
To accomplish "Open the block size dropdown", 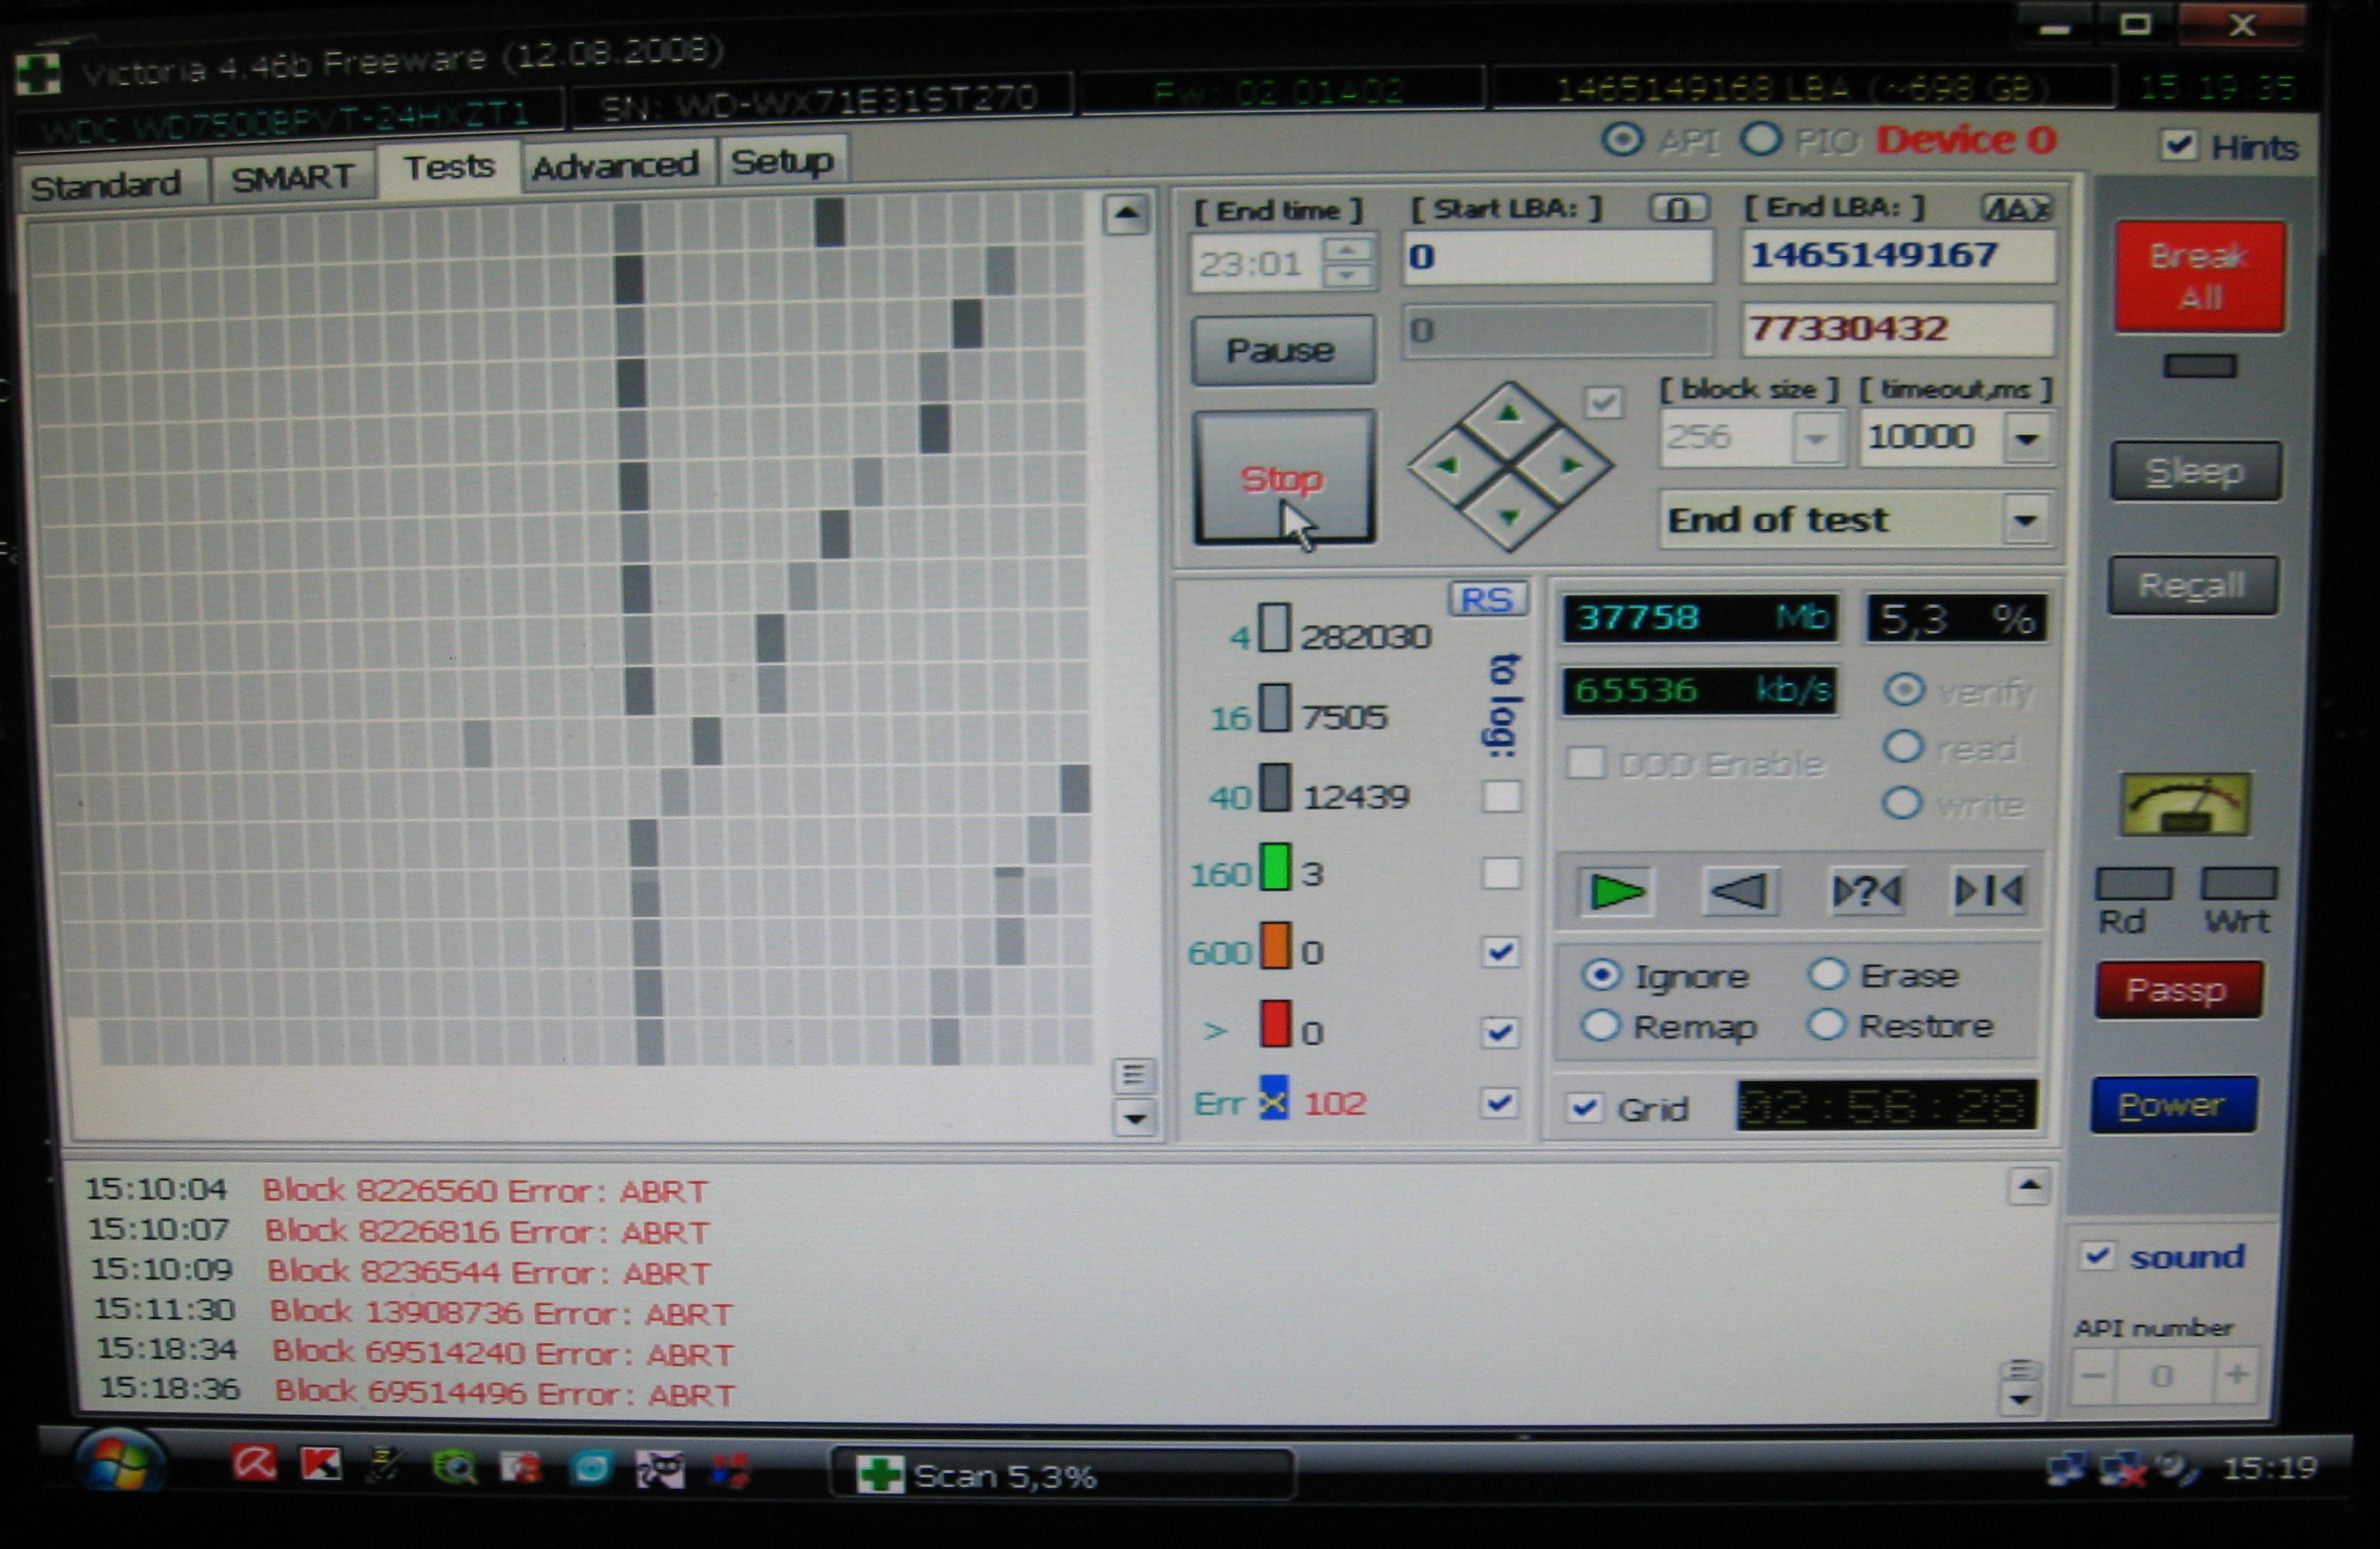I will [1816, 438].
